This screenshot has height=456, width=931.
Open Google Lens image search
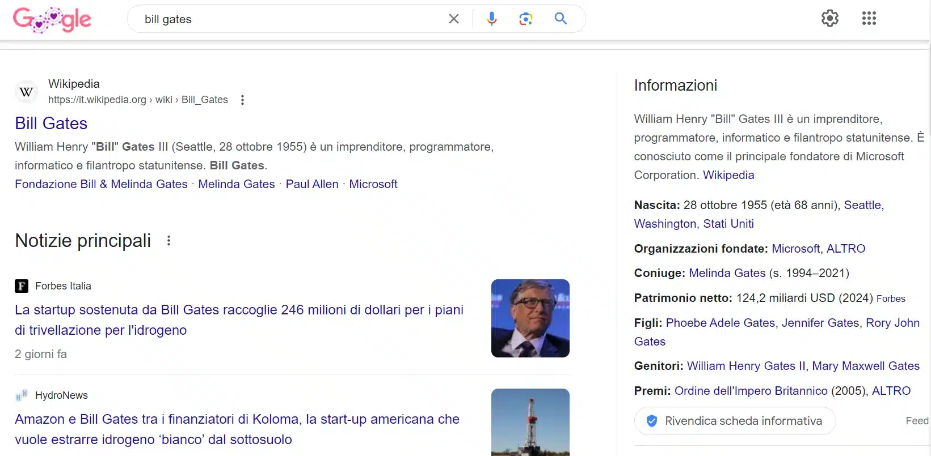pyautogui.click(x=526, y=19)
